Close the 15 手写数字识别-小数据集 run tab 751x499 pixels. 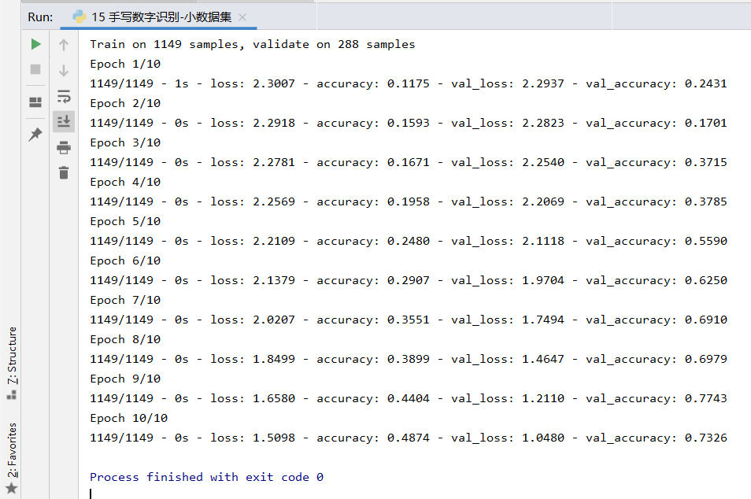(x=242, y=17)
